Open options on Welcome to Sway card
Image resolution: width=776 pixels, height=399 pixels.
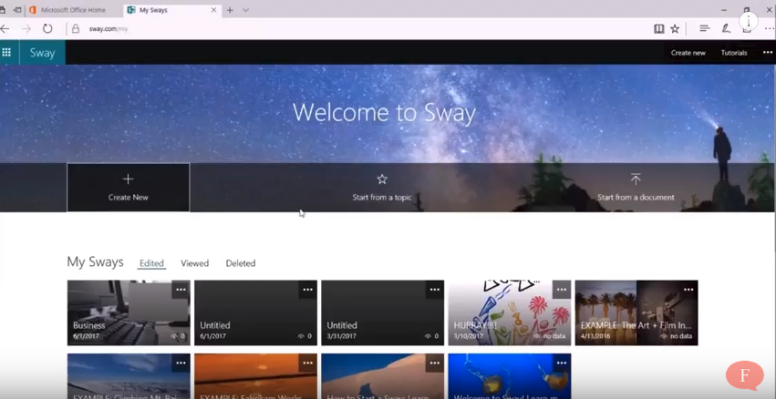[x=562, y=363]
